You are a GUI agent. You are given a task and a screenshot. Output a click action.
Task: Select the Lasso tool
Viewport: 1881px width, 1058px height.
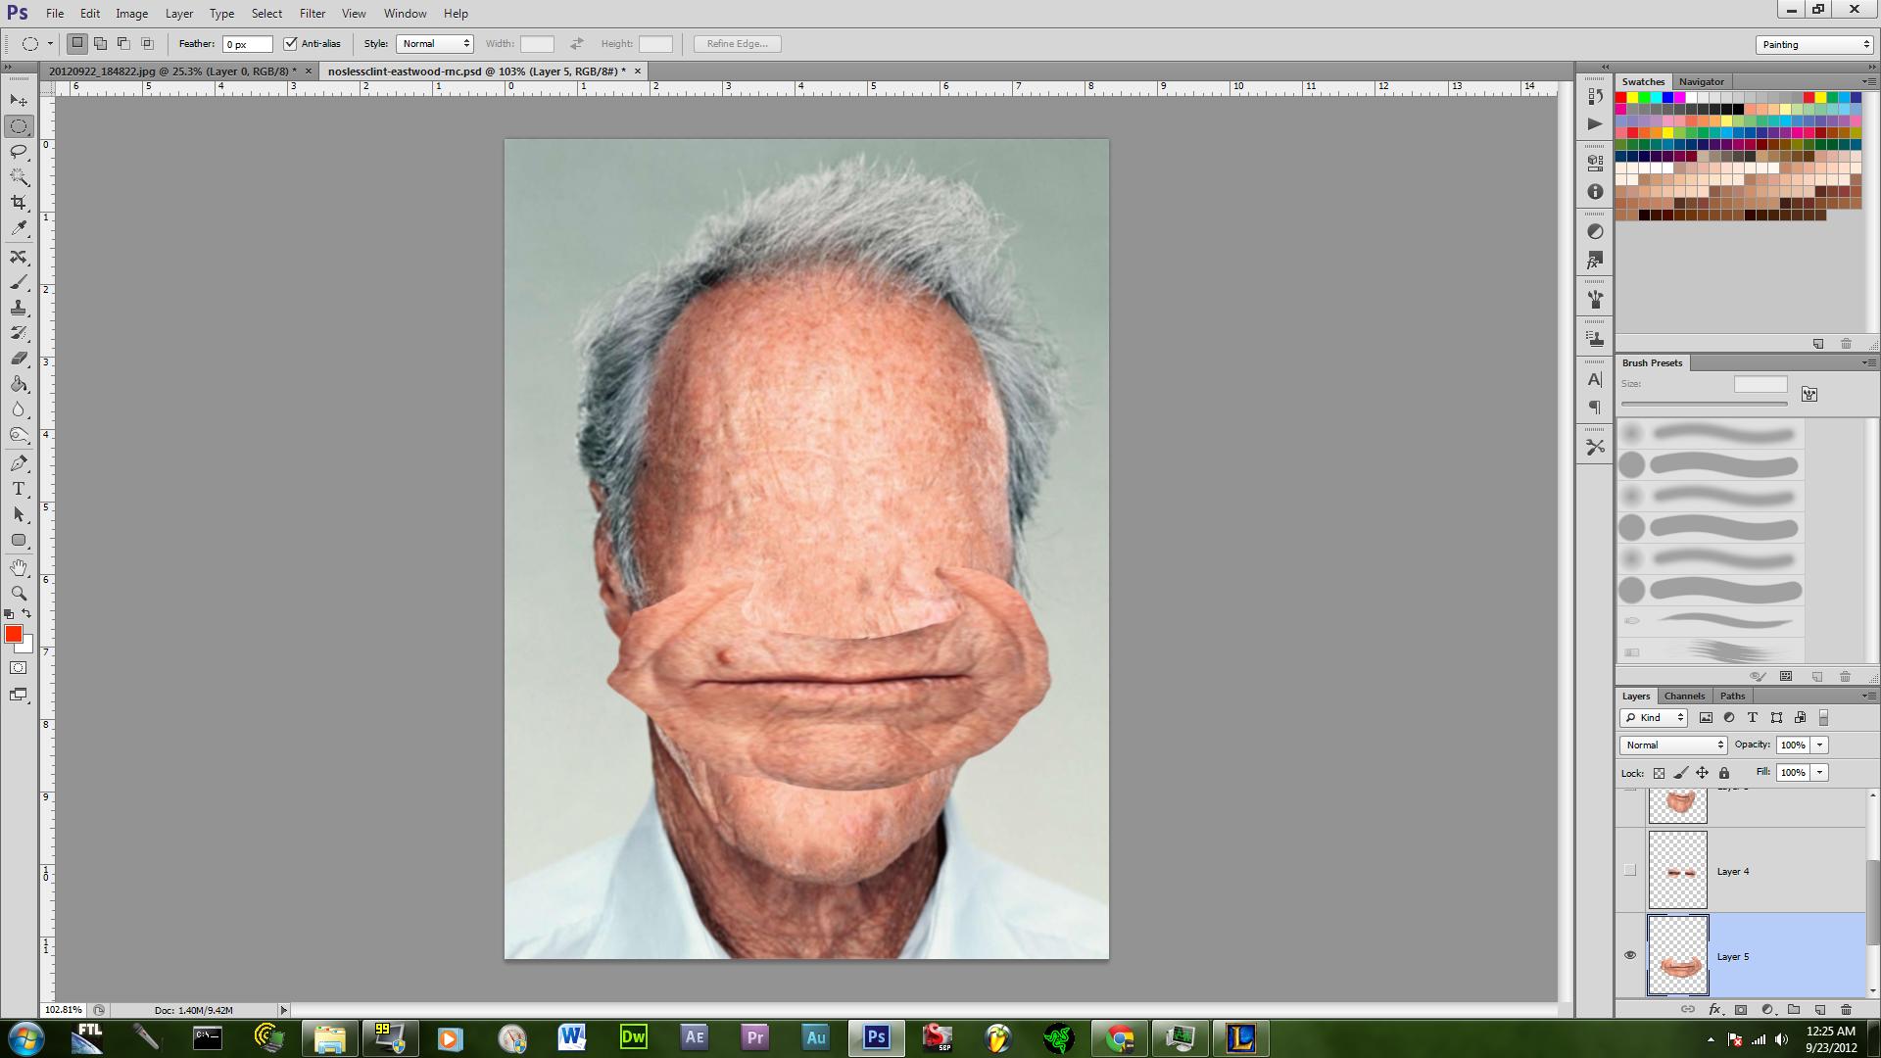pyautogui.click(x=19, y=152)
